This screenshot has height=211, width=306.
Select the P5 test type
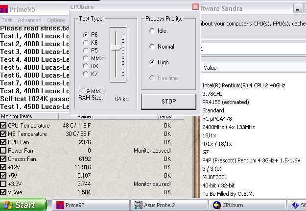tap(85, 51)
